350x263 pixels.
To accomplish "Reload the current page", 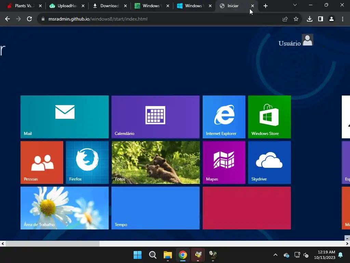I will [29, 19].
